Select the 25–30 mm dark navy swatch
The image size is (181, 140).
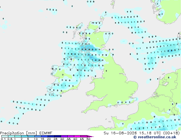point(58,136)
